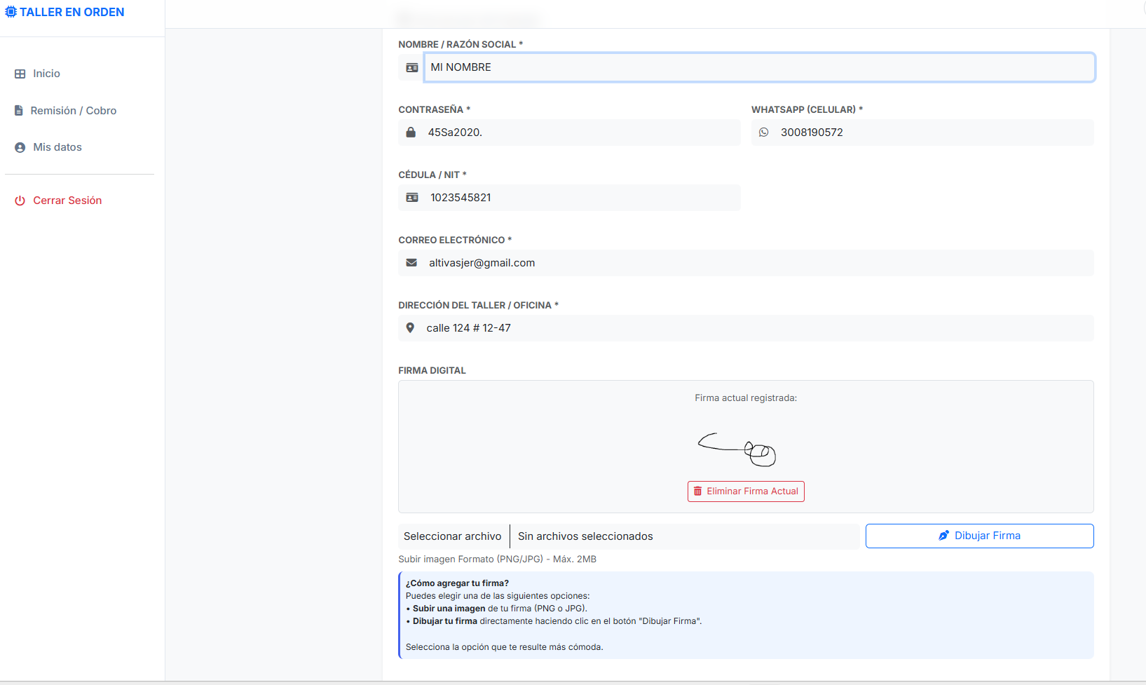Click the location pin icon in dirección field

click(410, 327)
